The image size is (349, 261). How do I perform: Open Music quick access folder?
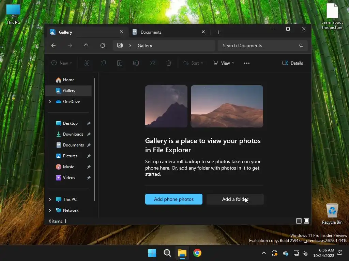coord(68,167)
